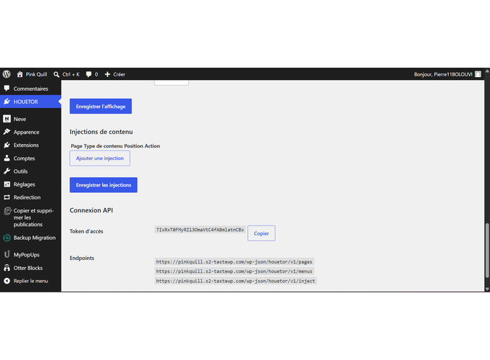Click the Endpoints label
This screenshot has width=490, height=360.
coord(82,258)
